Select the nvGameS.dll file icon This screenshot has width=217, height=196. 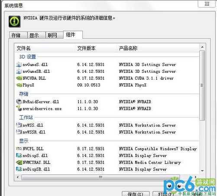[x=19, y=65]
